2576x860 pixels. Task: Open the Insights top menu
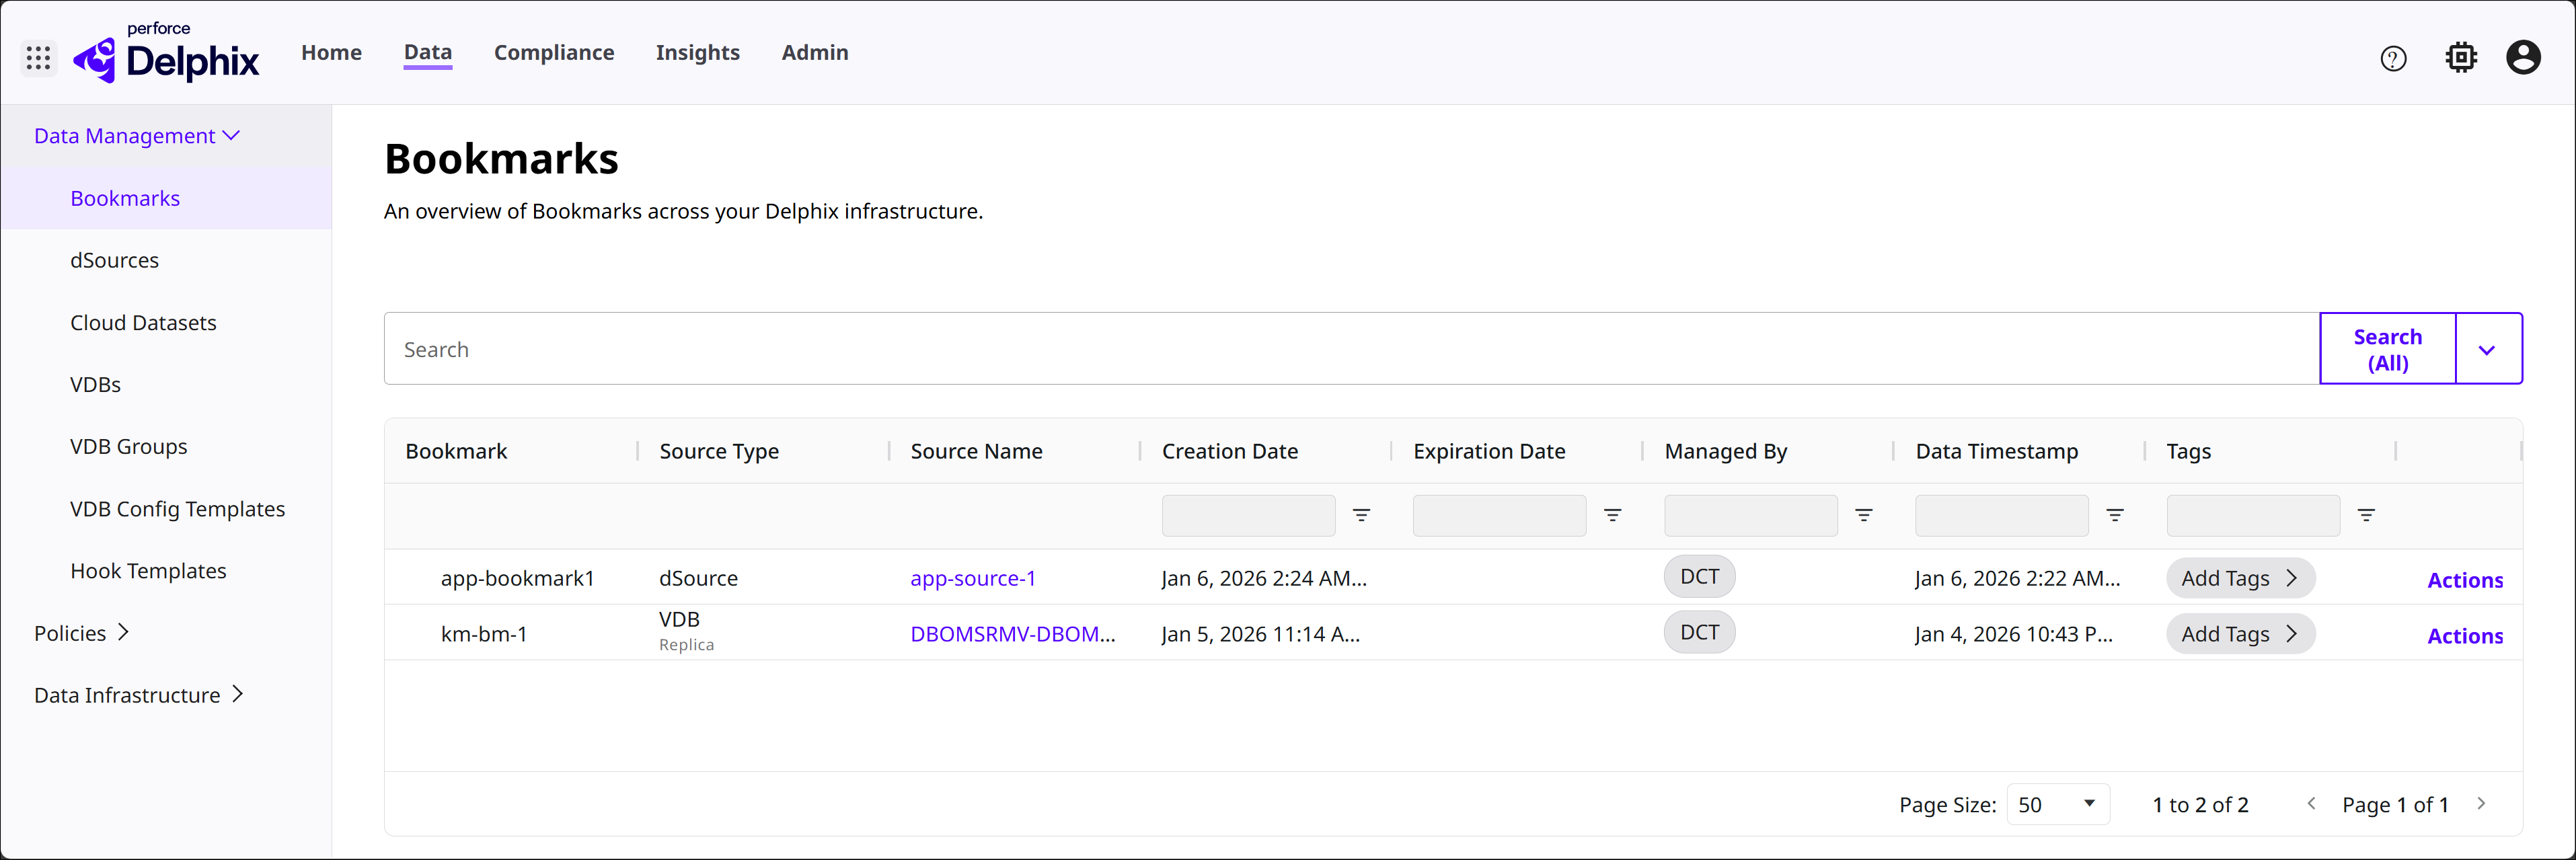pos(697,53)
